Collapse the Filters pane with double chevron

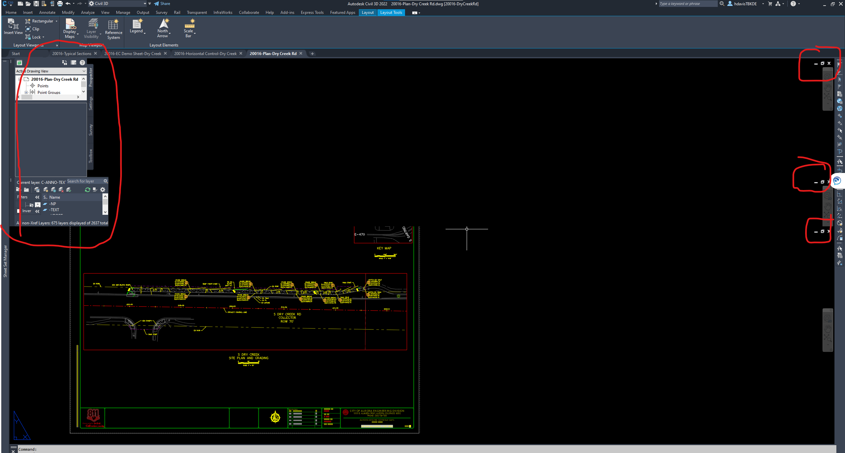pos(37,197)
